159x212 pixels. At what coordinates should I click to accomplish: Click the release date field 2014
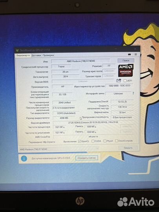[65, 77]
